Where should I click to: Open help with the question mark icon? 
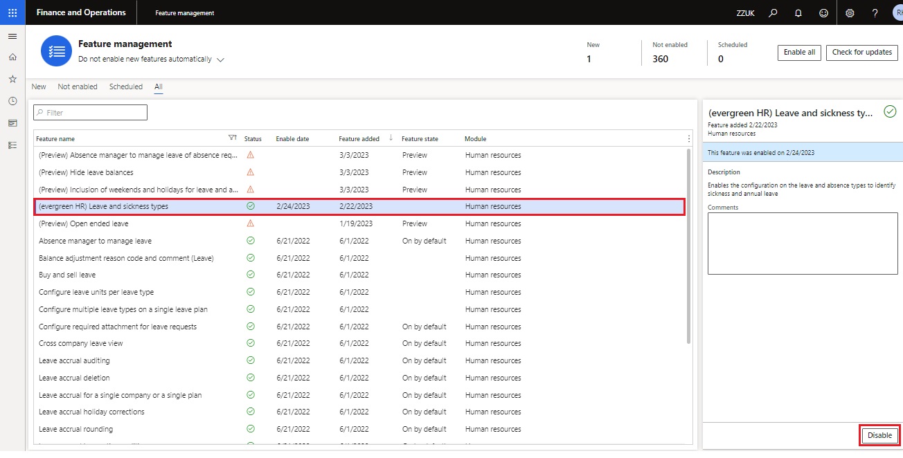pyautogui.click(x=874, y=12)
